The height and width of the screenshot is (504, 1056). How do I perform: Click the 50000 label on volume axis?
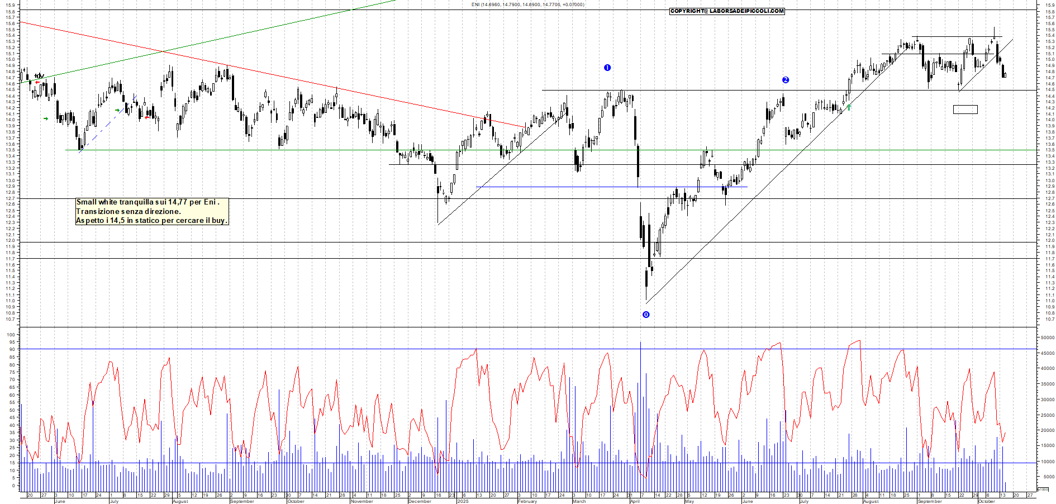click(1047, 337)
